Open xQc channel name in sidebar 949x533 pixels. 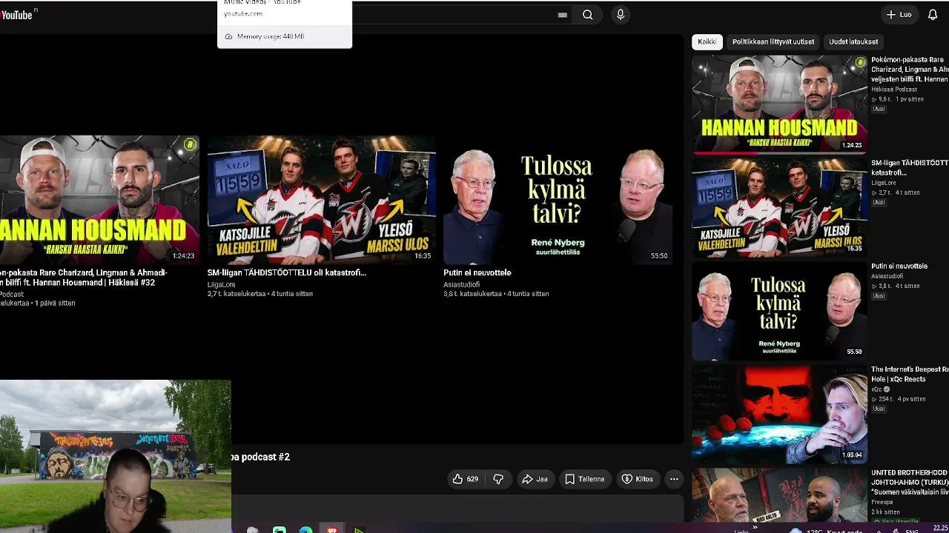point(877,389)
